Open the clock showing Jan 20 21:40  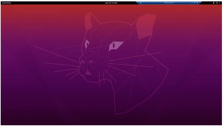(111, 3)
